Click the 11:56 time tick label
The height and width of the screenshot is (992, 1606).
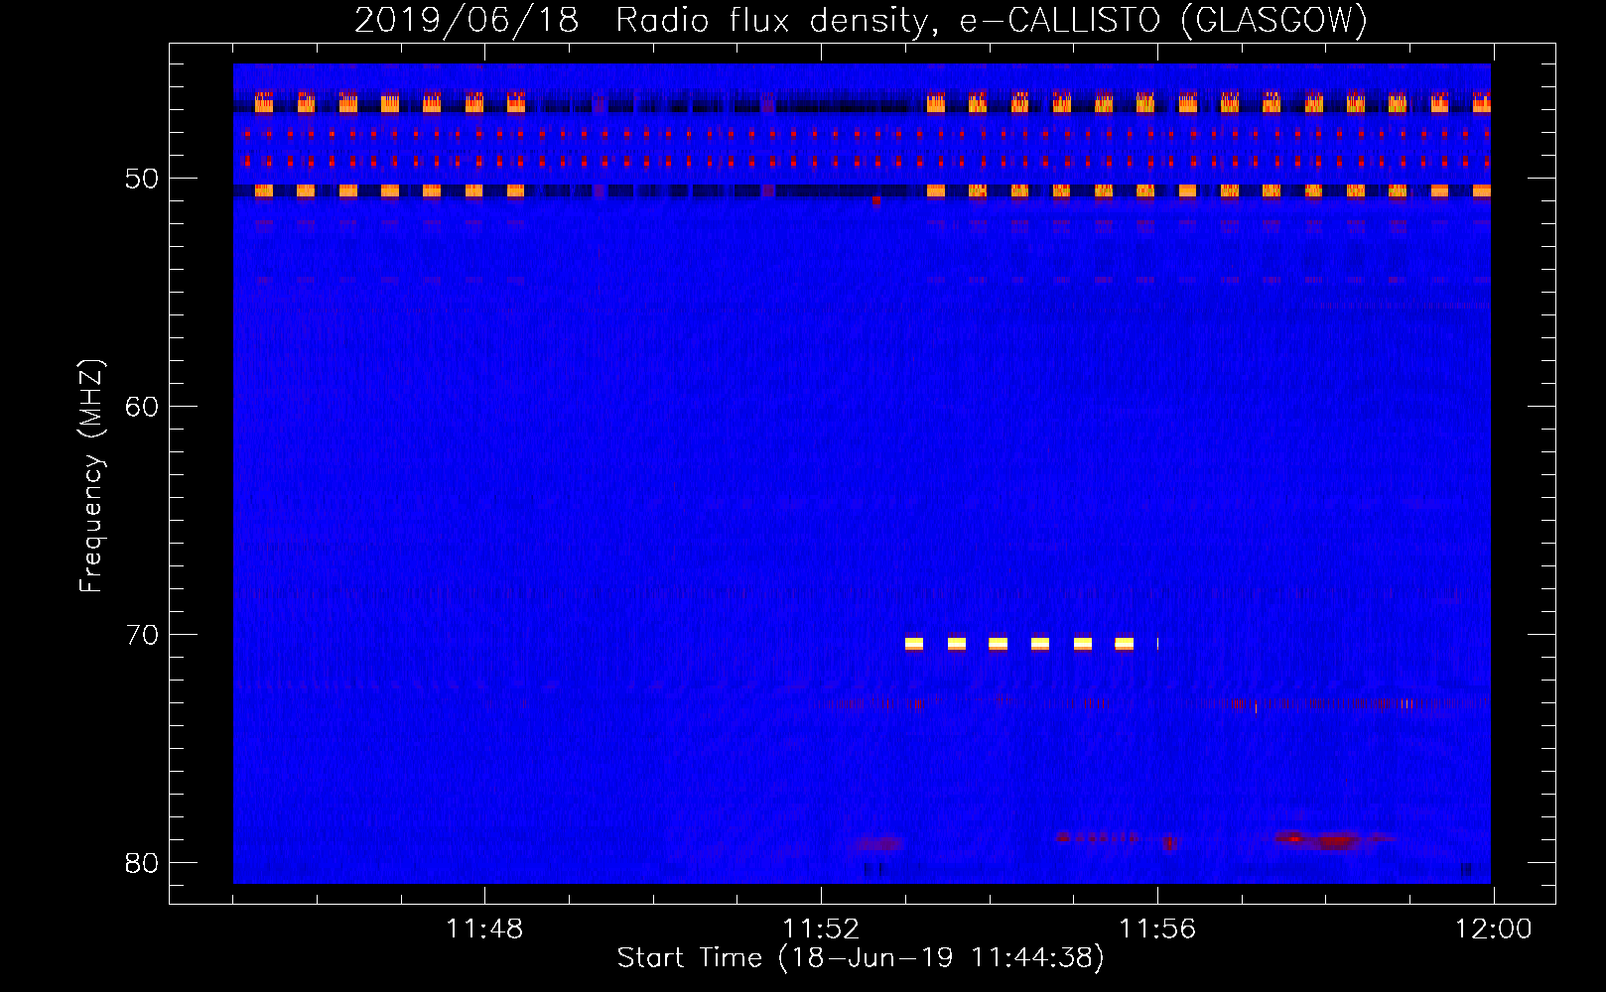pos(1157,929)
